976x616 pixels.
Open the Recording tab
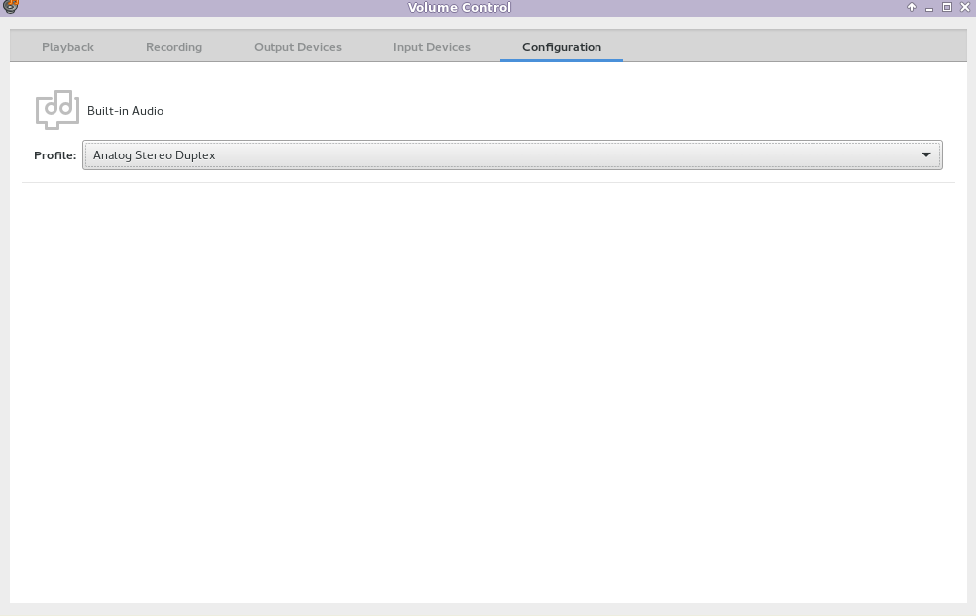173,47
